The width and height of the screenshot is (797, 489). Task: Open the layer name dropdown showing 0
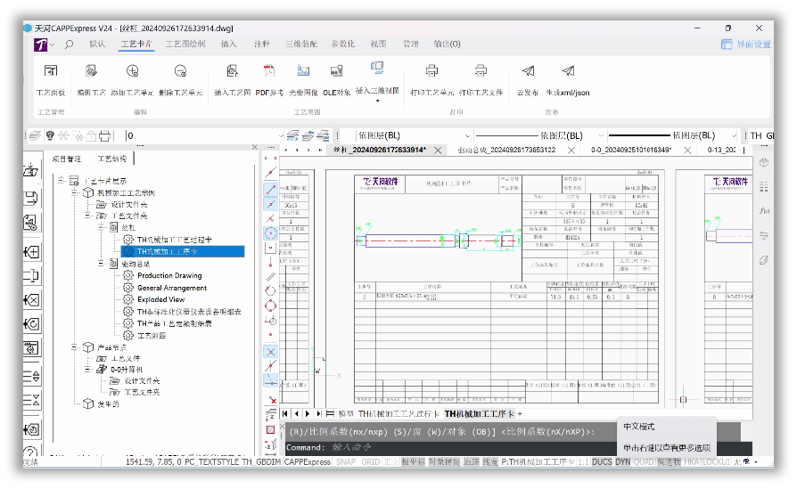(x=204, y=135)
